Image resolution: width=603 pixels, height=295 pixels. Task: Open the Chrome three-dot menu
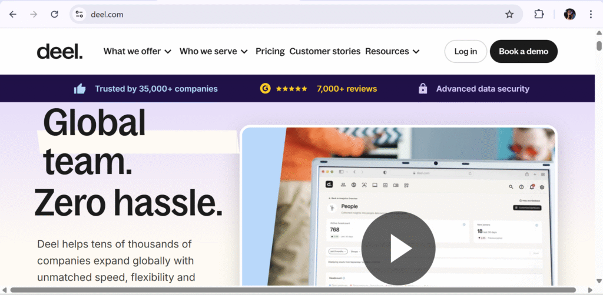(x=591, y=15)
